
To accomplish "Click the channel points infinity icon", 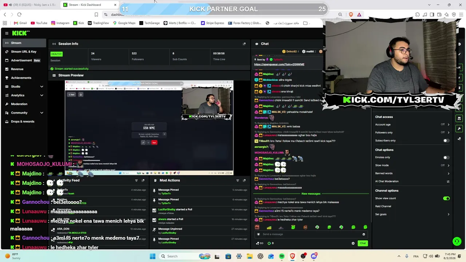I will (260, 243).
